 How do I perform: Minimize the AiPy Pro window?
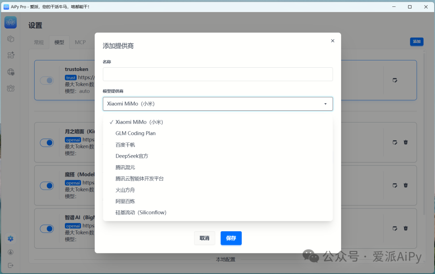click(394, 7)
